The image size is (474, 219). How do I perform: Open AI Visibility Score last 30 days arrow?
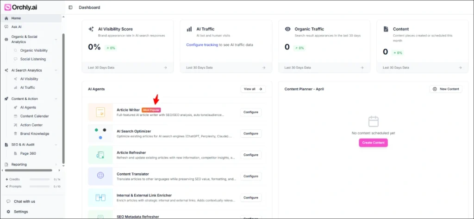pos(165,67)
